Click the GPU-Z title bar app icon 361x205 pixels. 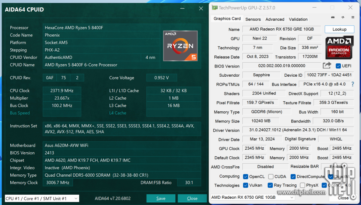(x=214, y=8)
